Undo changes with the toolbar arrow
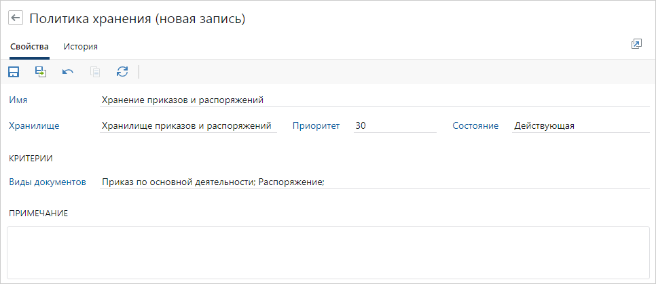The width and height of the screenshot is (656, 284). click(x=68, y=72)
